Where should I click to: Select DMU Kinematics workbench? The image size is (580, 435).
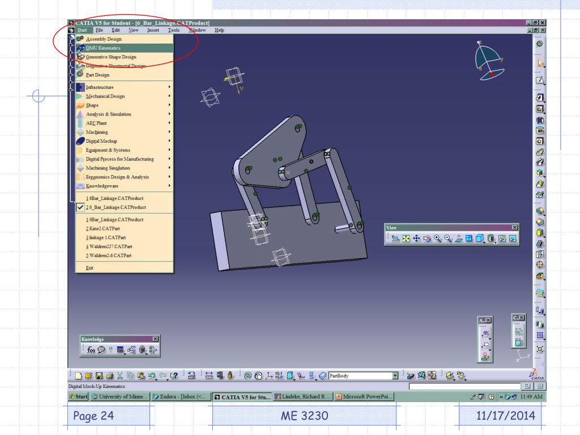coord(124,48)
